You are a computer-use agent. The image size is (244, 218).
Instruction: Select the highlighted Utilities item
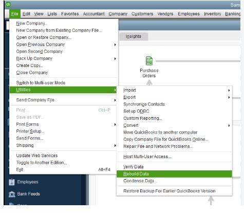[63, 90]
